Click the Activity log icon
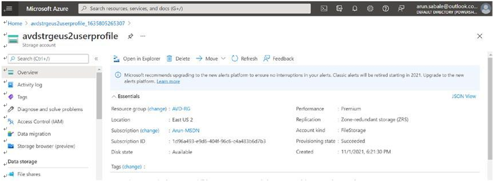Image resolution: width=494 pixels, height=186 pixels. point(11,85)
